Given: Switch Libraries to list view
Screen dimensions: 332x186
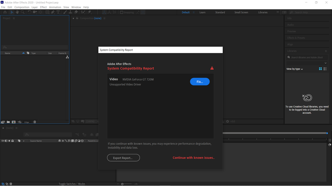Looking at the screenshot, I should 325,69.
